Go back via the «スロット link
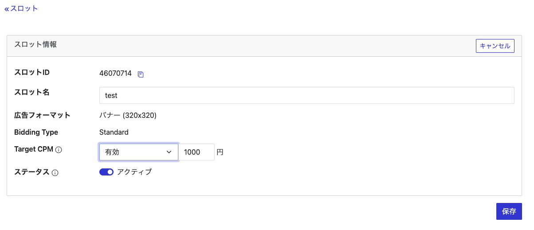Screen dimensions: 534x230 21,8
